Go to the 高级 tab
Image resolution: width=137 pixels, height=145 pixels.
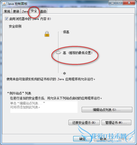[x=43, y=11]
